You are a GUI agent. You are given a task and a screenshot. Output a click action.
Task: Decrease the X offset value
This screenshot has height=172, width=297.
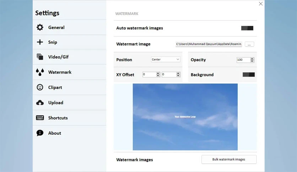coord(158,75)
